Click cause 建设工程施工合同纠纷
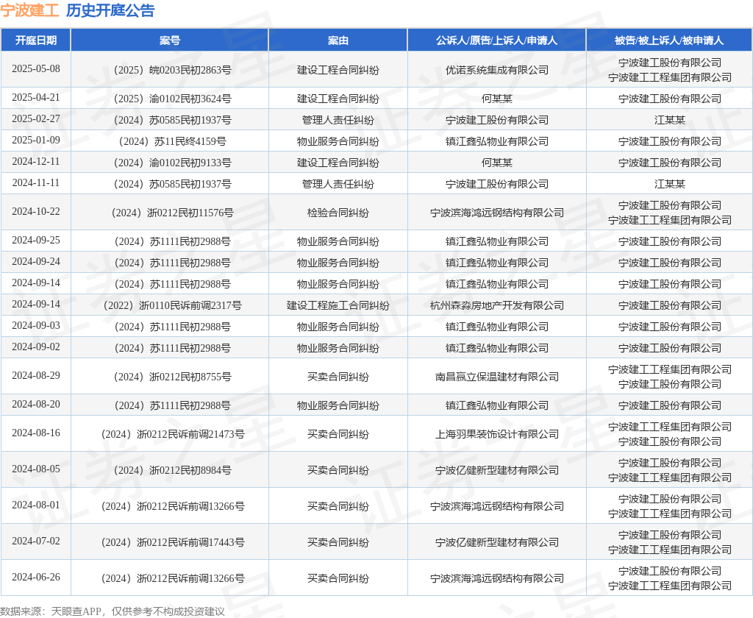The width and height of the screenshot is (753, 618). pyautogui.click(x=338, y=305)
